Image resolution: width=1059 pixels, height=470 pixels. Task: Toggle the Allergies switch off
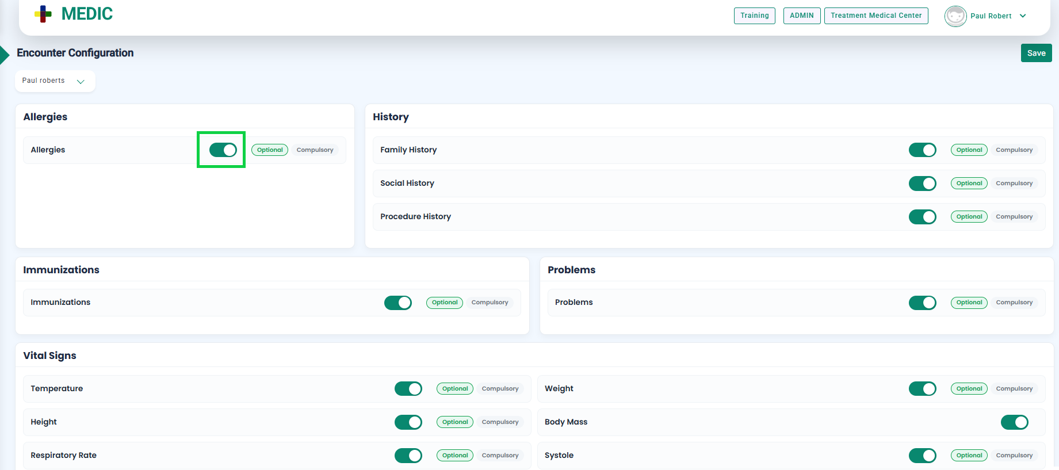coord(223,150)
